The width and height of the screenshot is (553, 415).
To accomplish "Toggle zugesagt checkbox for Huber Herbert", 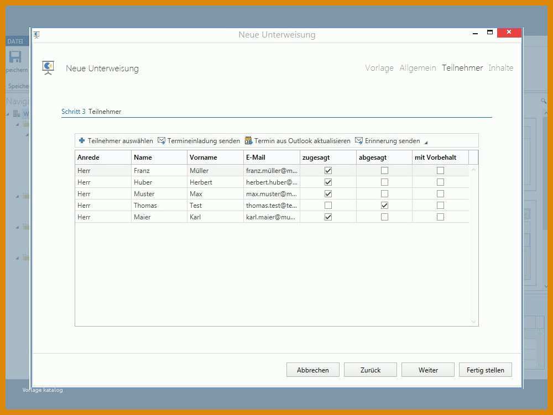I will (328, 182).
